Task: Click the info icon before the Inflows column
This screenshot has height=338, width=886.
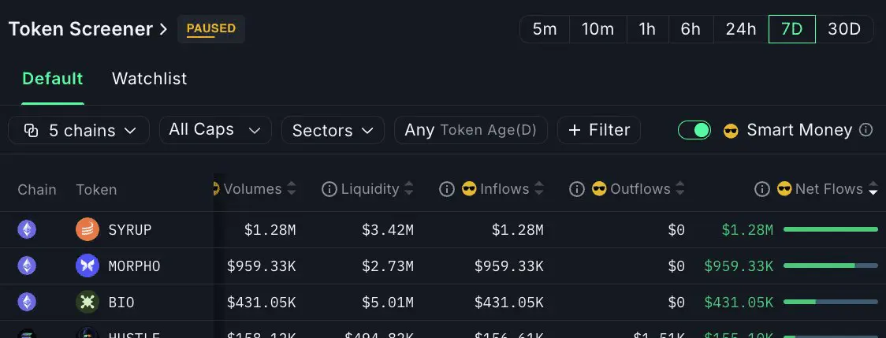Action: pyautogui.click(x=446, y=189)
